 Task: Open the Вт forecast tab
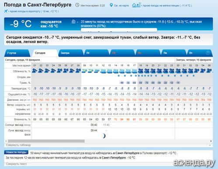(200, 53)
